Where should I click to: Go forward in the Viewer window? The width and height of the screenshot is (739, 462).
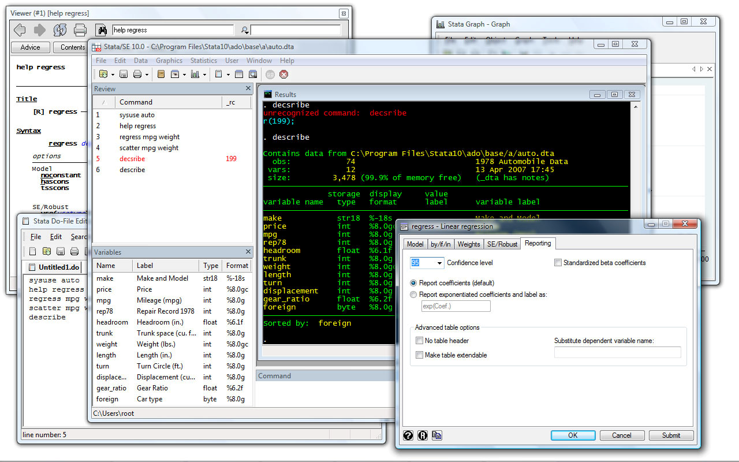[40, 30]
